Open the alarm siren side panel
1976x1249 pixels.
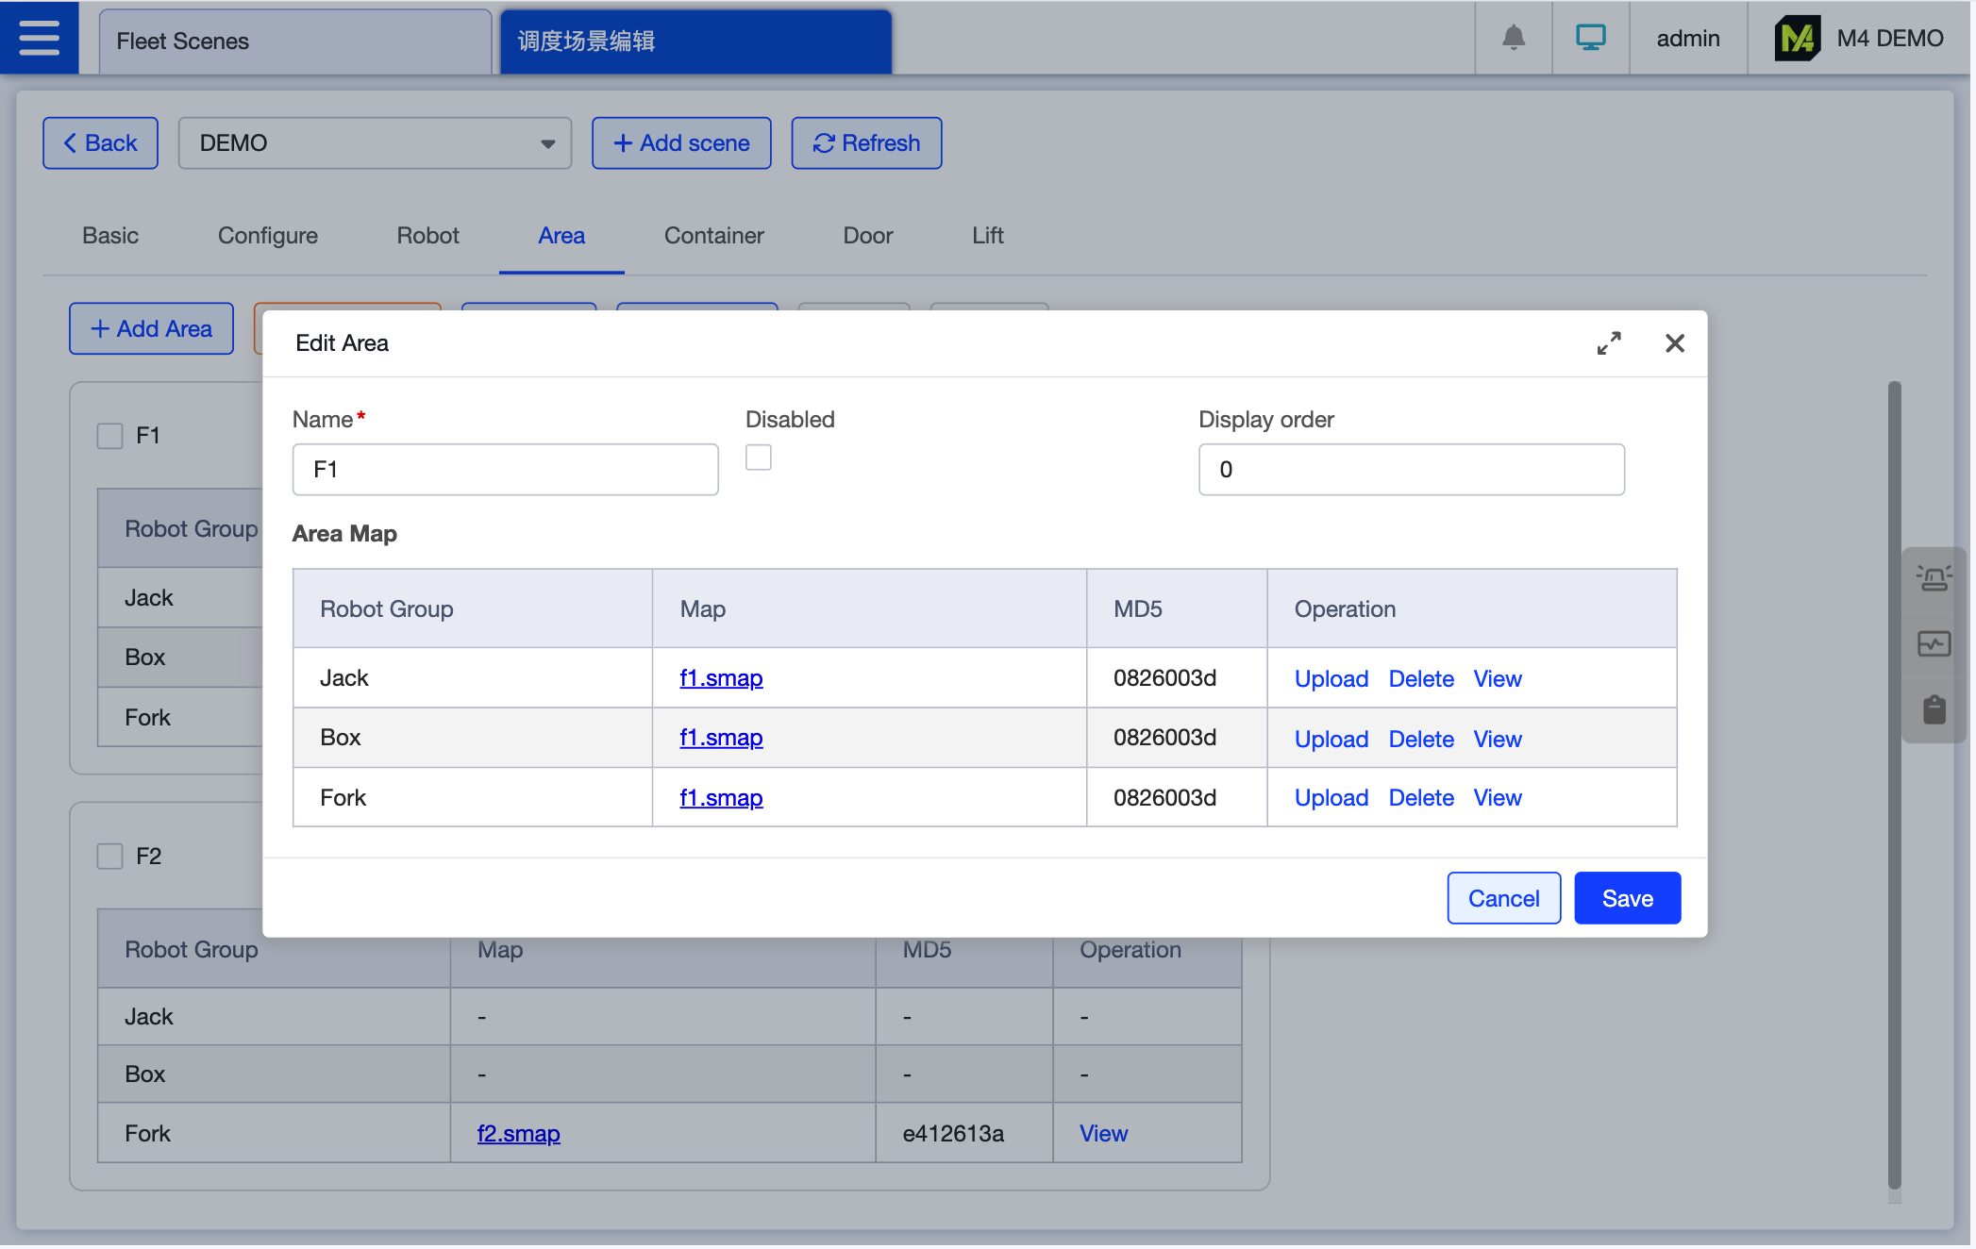pyautogui.click(x=1934, y=577)
